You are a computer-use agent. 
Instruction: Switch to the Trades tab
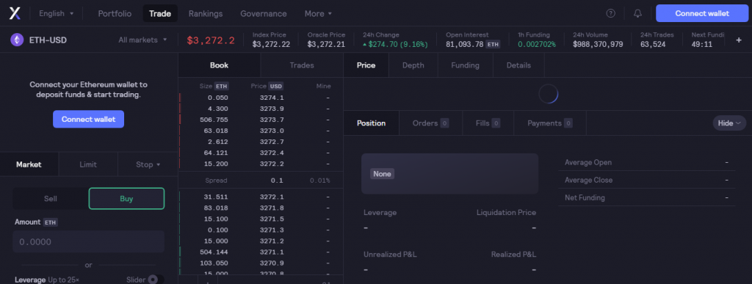coord(302,65)
